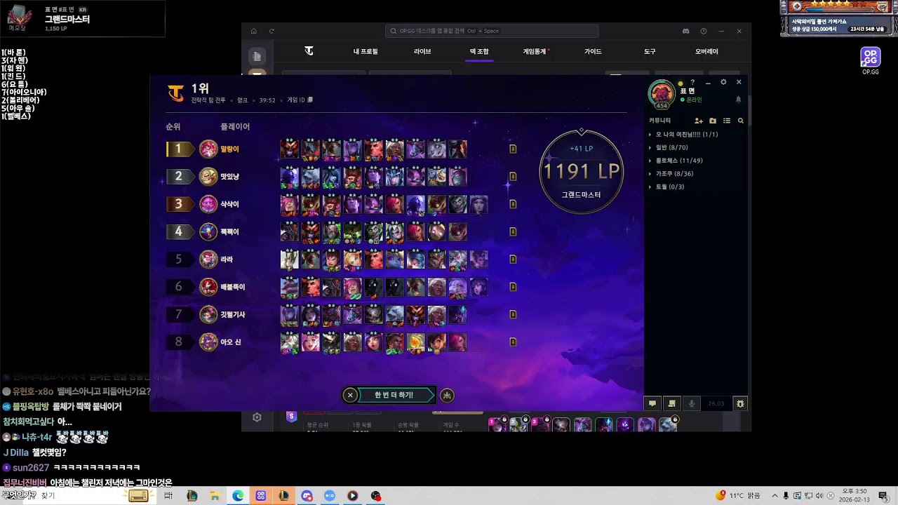The image size is (898, 505).
Task: Click the OP.GG search input field
Action: click(492, 31)
